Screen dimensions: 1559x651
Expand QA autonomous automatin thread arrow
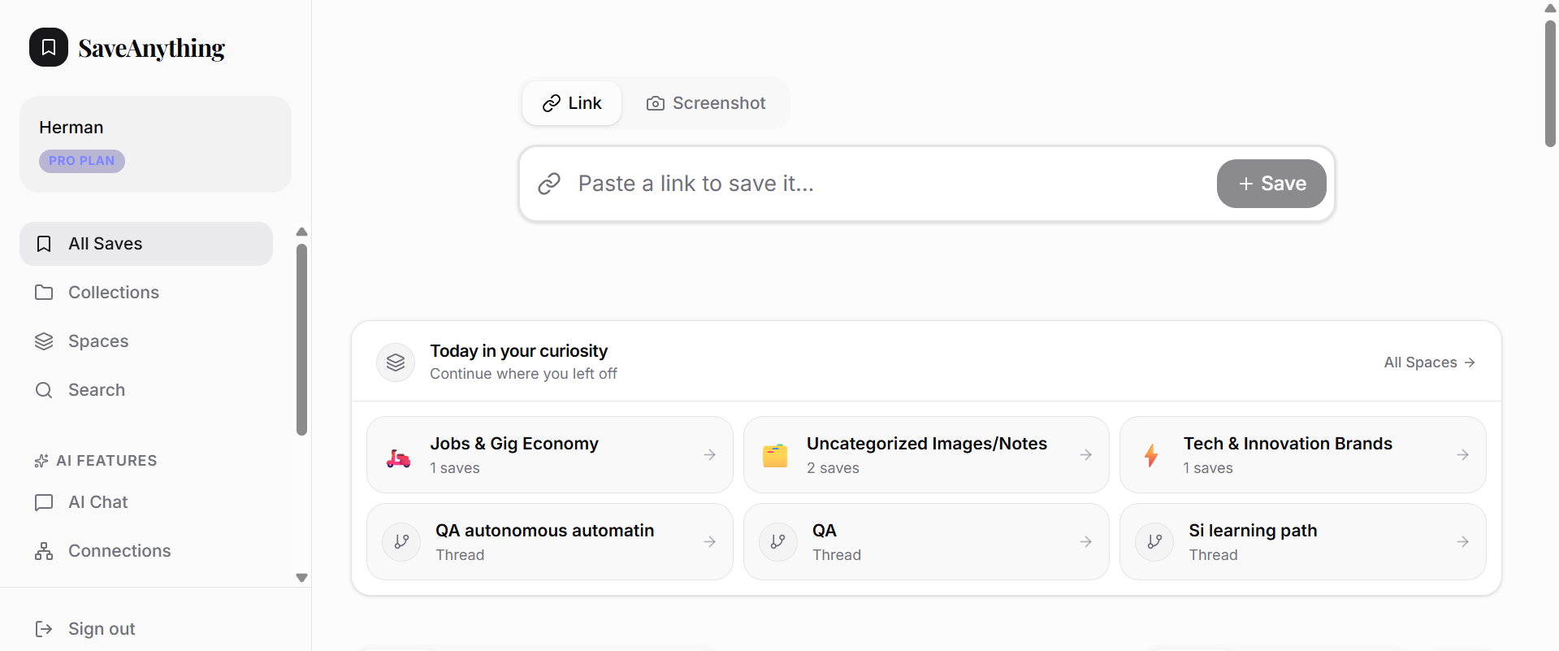tap(709, 542)
